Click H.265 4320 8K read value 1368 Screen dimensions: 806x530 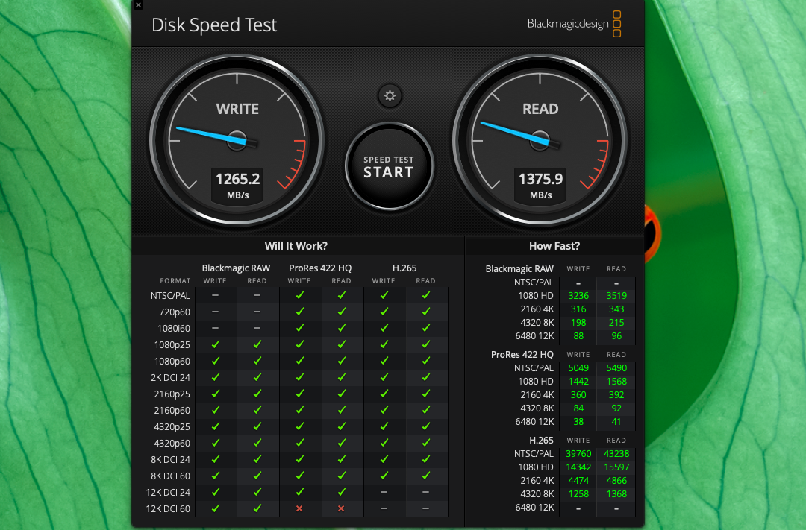coord(616,494)
